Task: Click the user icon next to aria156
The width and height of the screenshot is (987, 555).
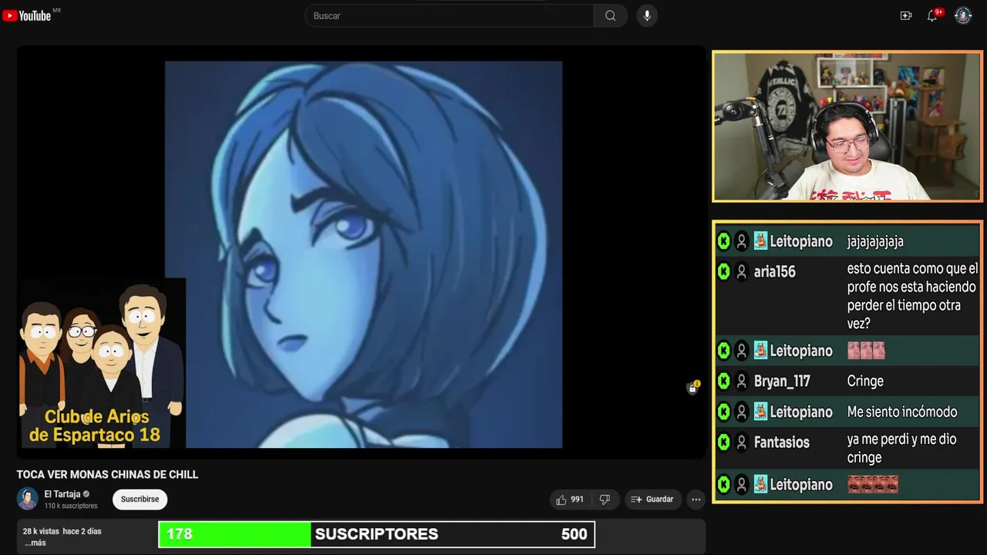Action: [x=742, y=271]
